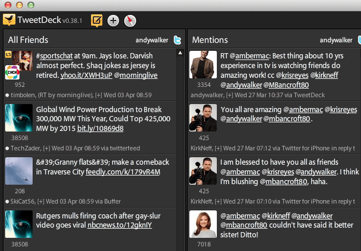361x251 pixels.
Task: Click the retweet badge on timbolen tweet
Action: 8,54
